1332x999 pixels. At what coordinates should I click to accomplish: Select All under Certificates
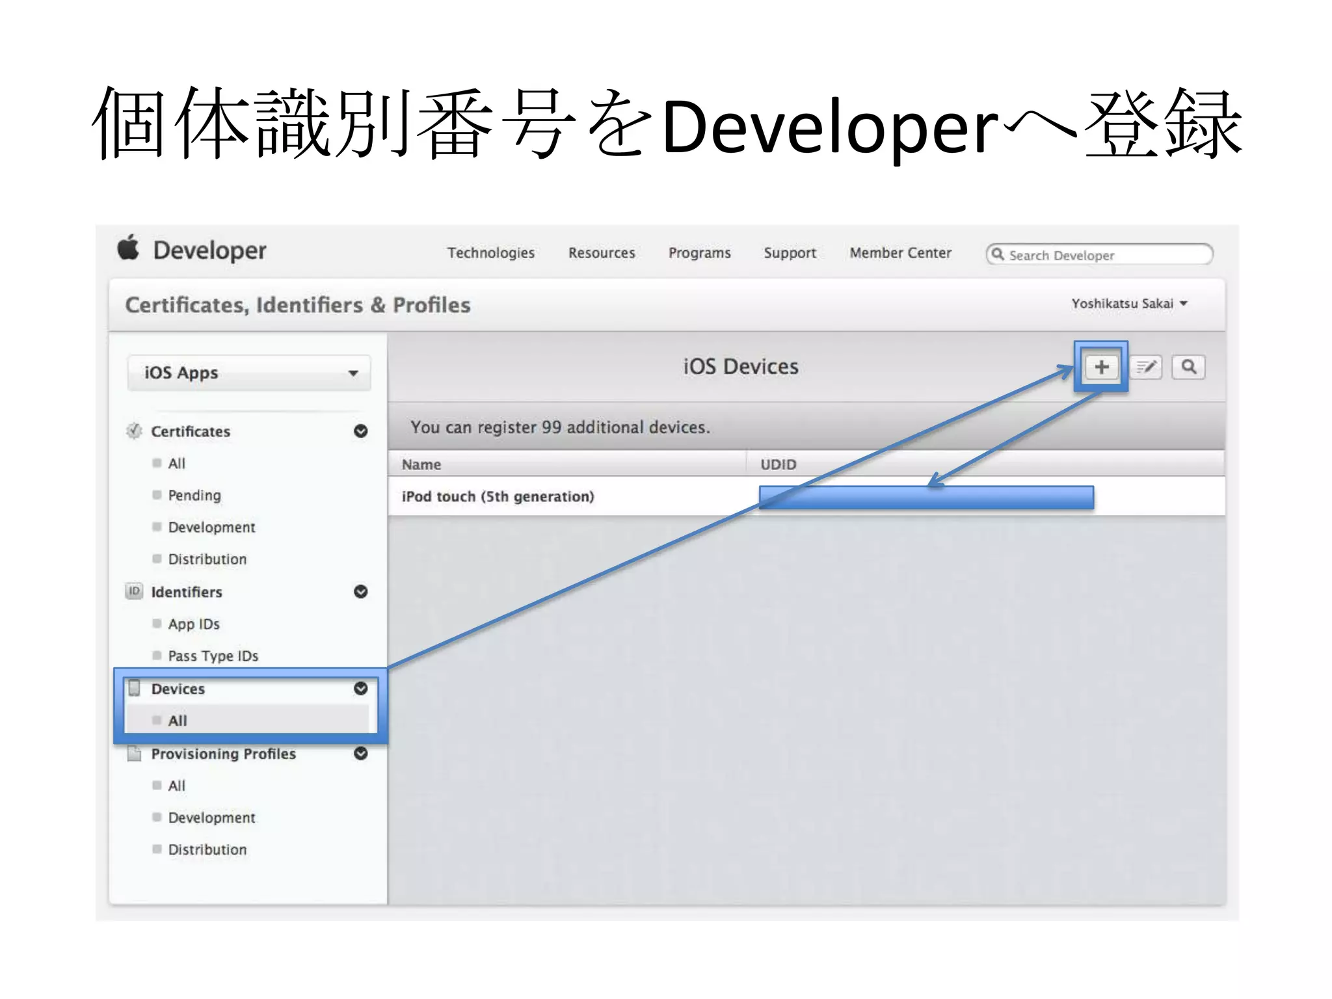[x=176, y=463]
